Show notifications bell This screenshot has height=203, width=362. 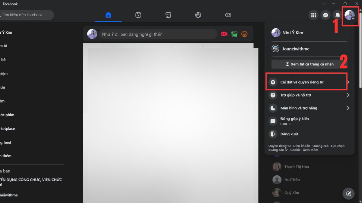338,15
